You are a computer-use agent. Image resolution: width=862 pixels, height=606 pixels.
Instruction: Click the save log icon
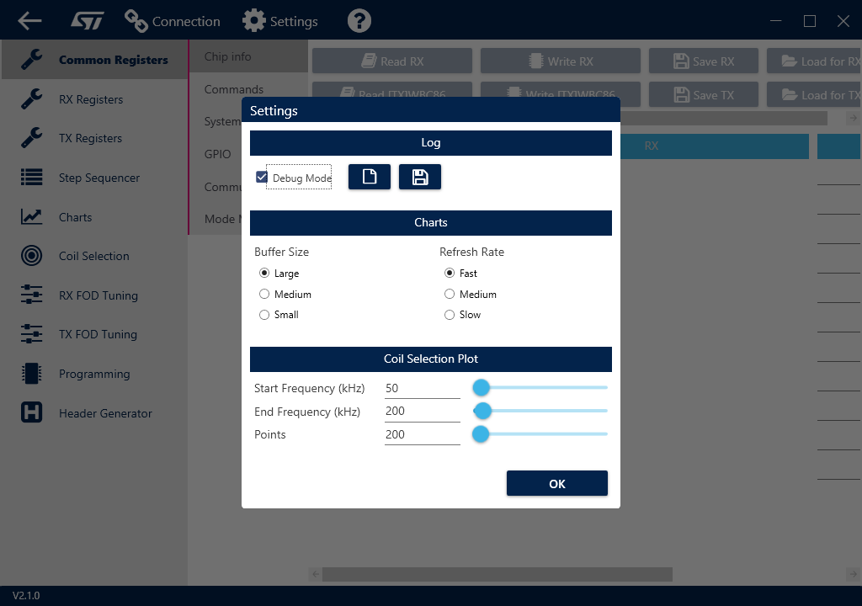[x=419, y=177]
